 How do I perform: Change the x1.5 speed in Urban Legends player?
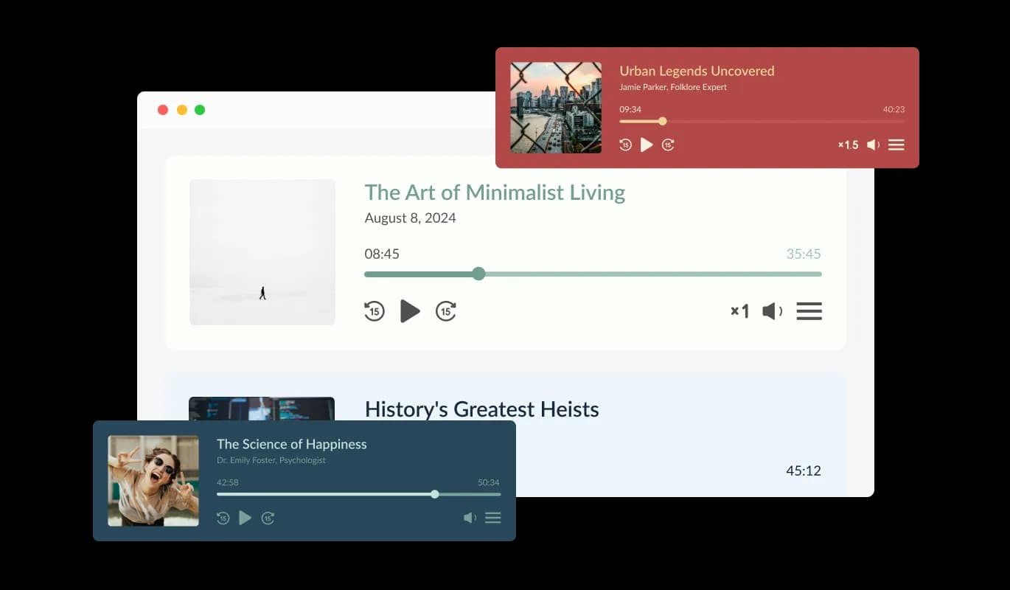[849, 145]
